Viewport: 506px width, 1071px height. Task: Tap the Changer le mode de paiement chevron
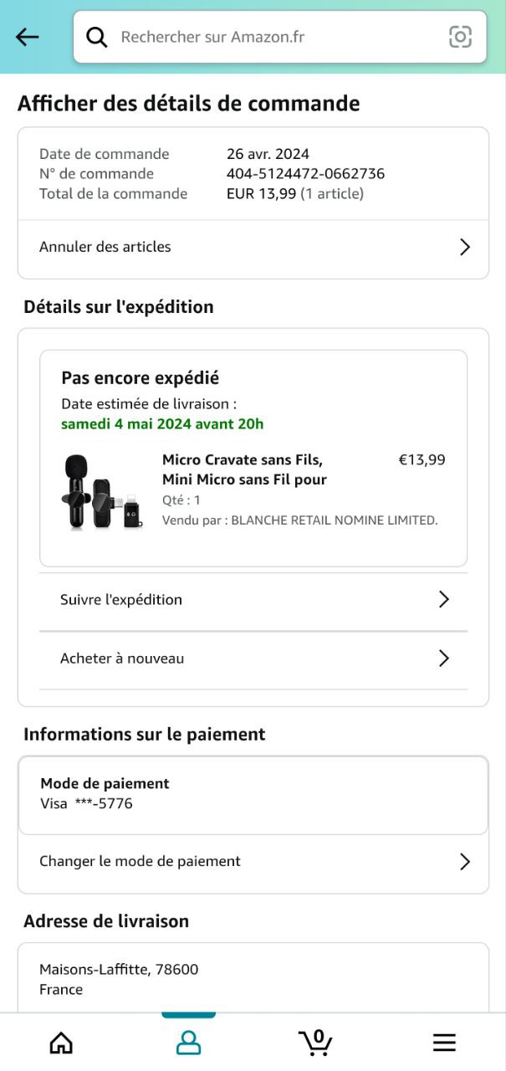click(x=465, y=862)
